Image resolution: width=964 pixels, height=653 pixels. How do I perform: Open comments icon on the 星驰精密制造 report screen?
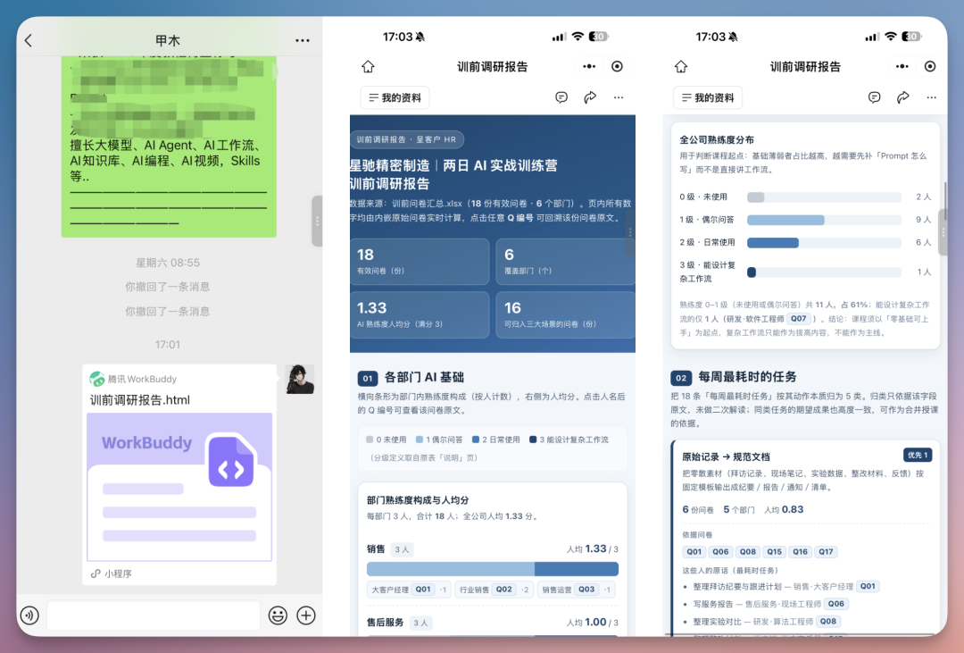tap(561, 97)
